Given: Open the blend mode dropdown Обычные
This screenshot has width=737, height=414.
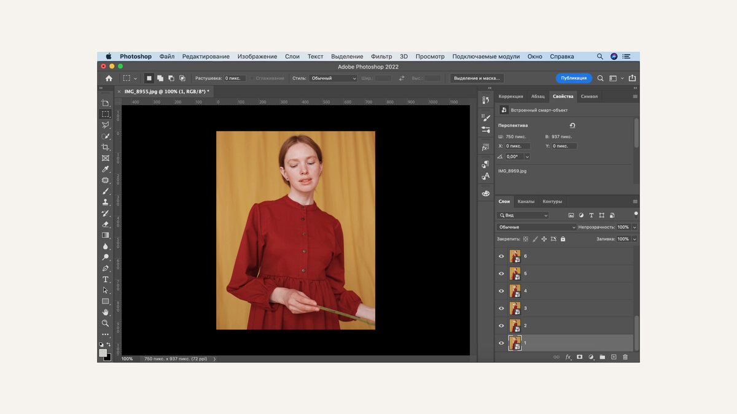Looking at the screenshot, I should (537, 227).
